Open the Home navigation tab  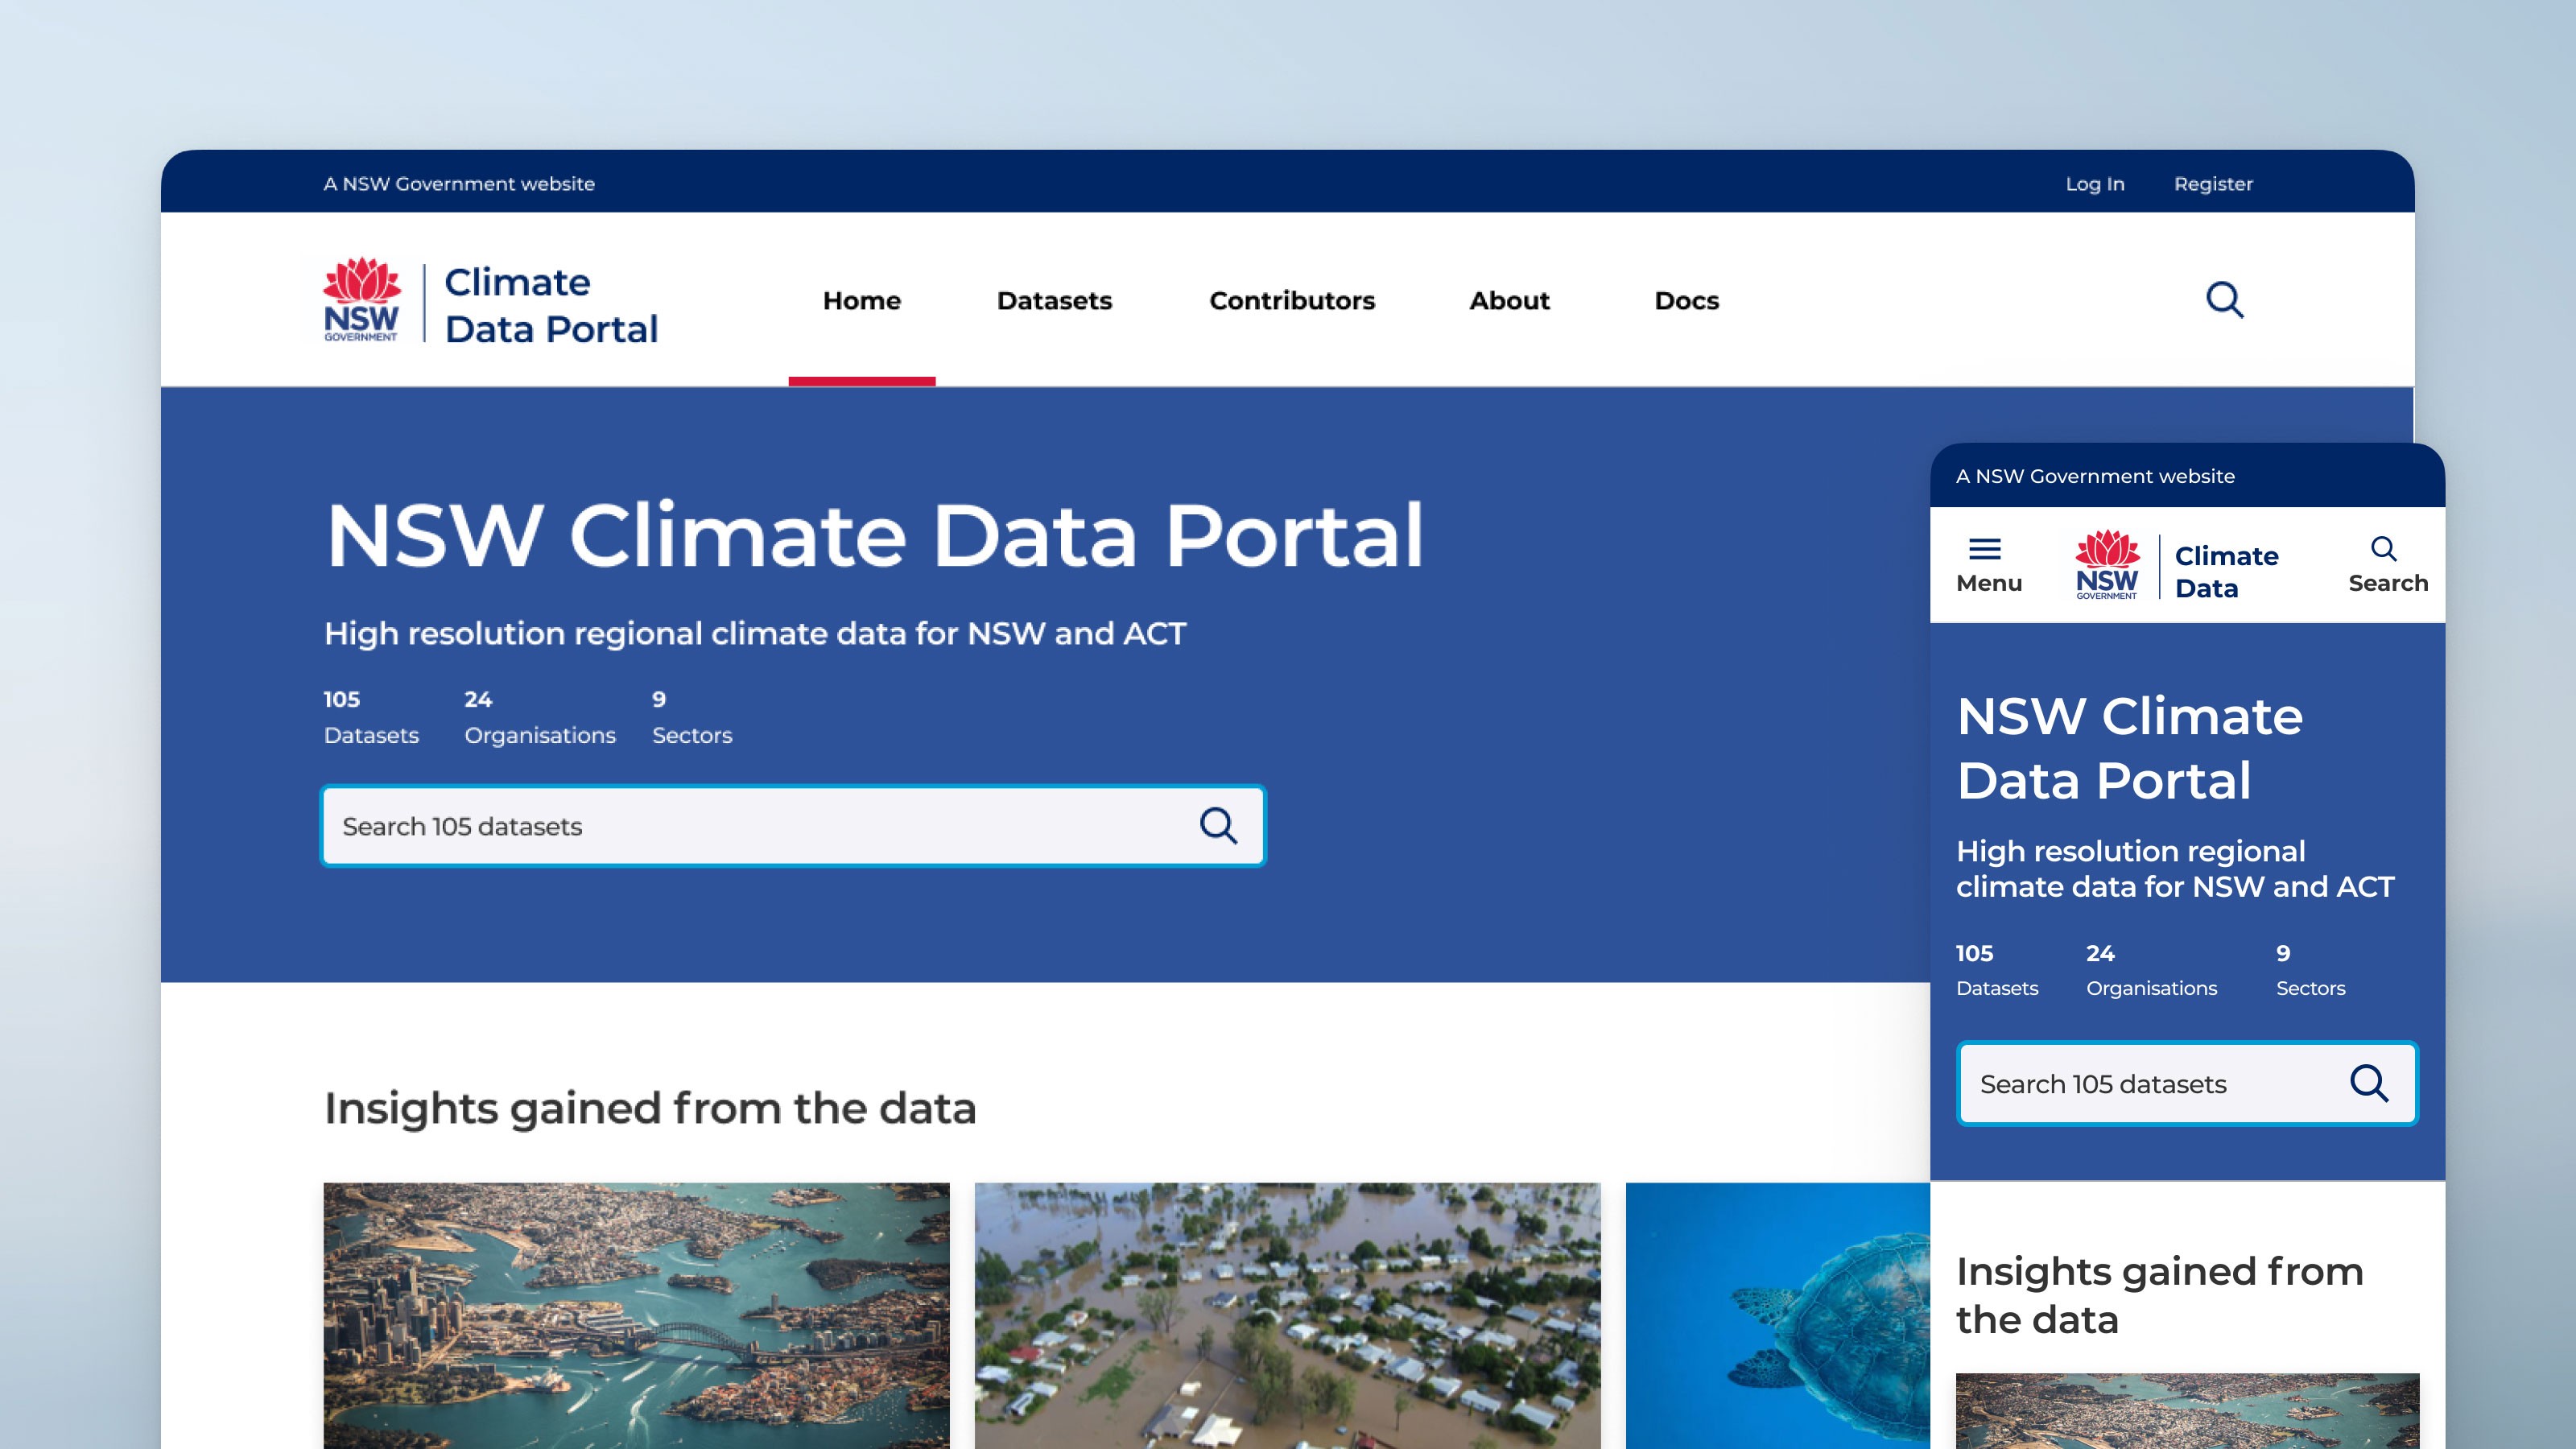click(x=861, y=300)
